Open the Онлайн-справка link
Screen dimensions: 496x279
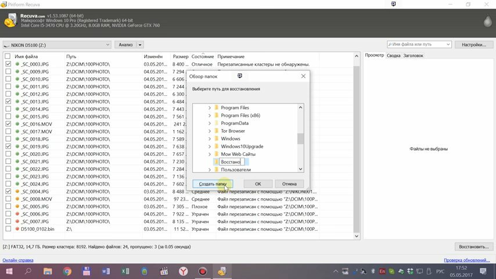(18, 260)
